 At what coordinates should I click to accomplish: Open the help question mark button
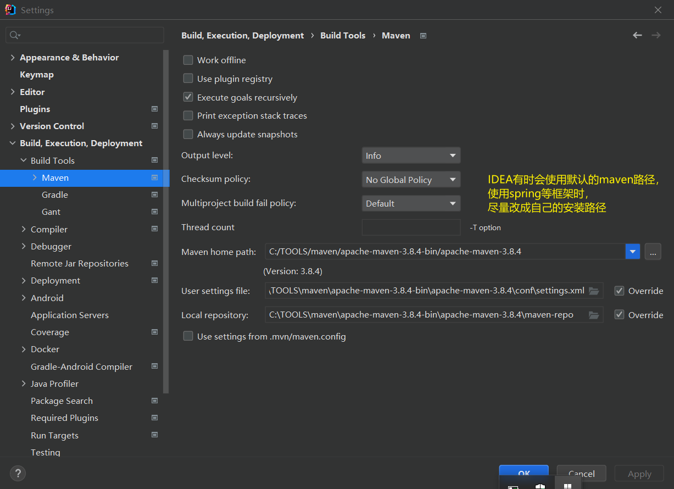coord(18,473)
